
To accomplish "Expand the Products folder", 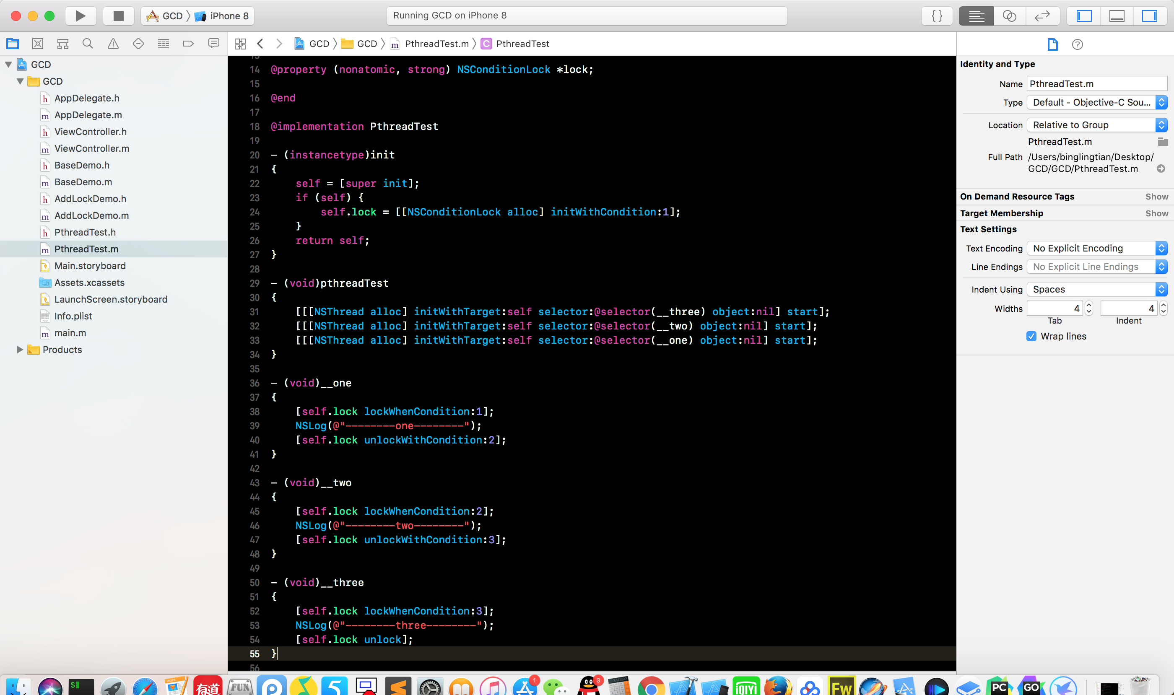I will 20,350.
